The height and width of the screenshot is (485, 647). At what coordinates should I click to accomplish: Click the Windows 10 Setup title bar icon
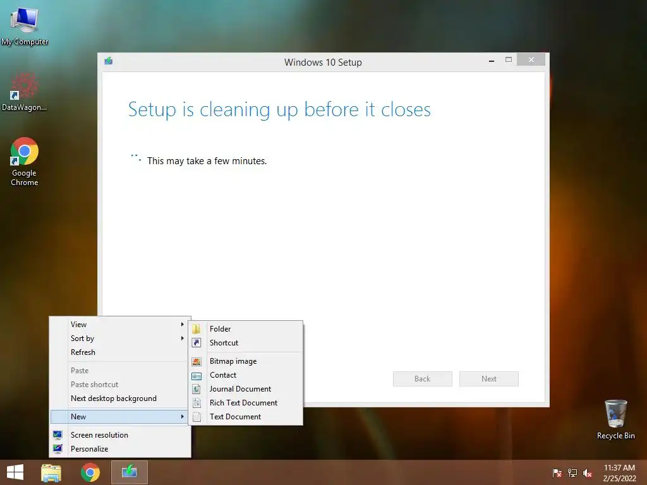point(109,61)
